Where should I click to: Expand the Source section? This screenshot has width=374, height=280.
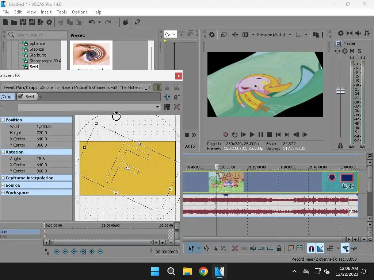click(x=3, y=185)
